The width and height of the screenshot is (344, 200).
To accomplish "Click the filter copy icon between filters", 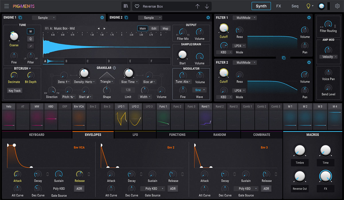I will (x=284, y=58).
